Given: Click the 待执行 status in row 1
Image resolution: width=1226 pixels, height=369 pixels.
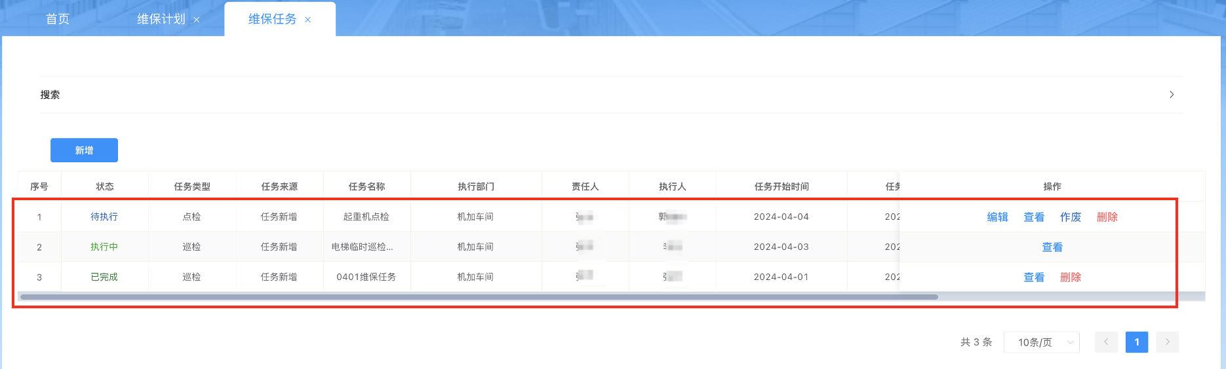Looking at the screenshot, I should pyautogui.click(x=104, y=217).
